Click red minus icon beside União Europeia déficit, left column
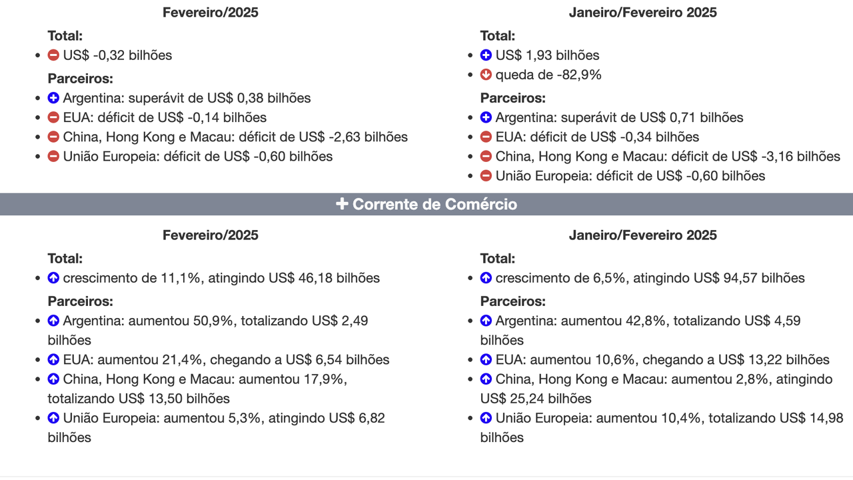Viewport: 853px width, 480px height. tap(54, 157)
